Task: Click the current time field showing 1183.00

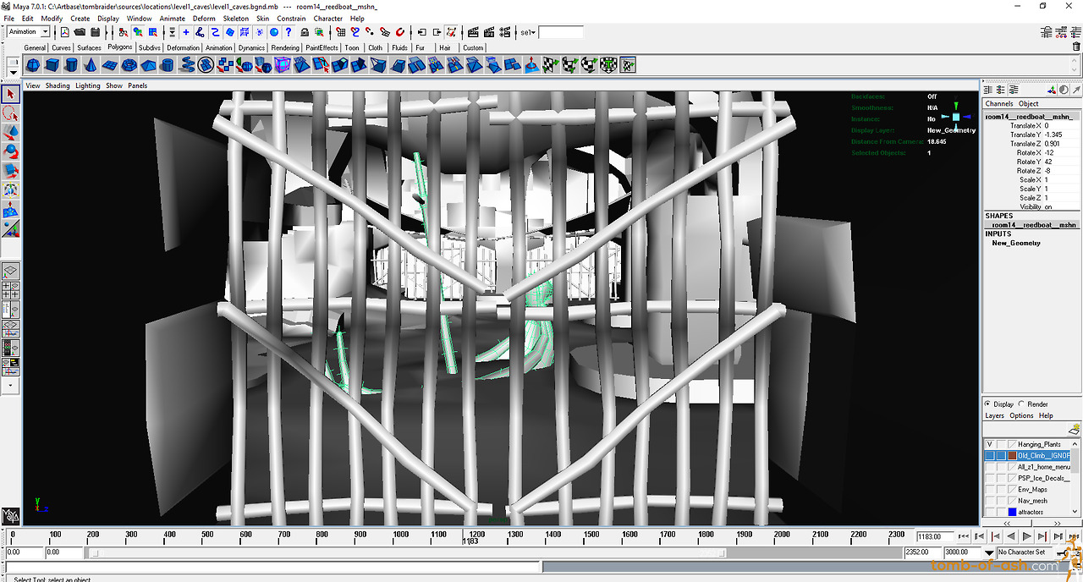Action: point(935,536)
